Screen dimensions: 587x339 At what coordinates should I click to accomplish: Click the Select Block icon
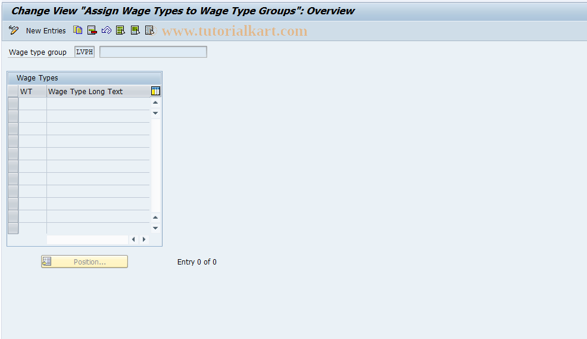click(x=135, y=30)
